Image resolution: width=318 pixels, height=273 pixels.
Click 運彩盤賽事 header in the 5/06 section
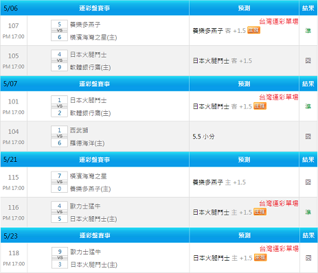(x=95, y=8)
